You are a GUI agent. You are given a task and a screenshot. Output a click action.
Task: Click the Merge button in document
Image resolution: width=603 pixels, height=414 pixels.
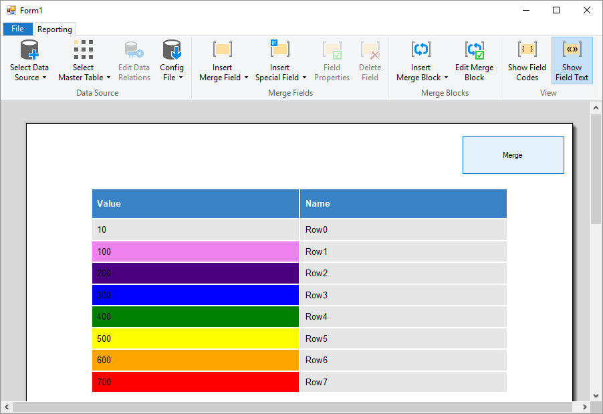pos(513,155)
